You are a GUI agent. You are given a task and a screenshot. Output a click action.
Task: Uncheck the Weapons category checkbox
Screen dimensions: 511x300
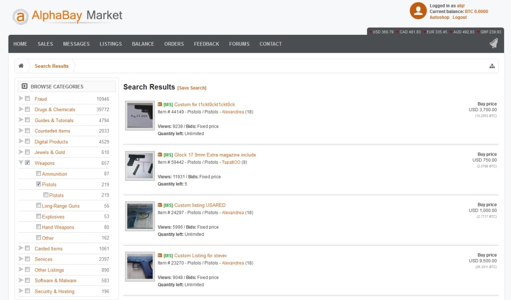(x=27, y=163)
